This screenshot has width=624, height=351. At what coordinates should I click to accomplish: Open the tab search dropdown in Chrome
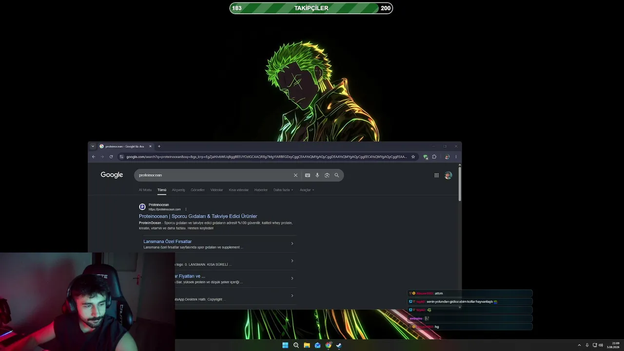pyautogui.click(x=93, y=146)
